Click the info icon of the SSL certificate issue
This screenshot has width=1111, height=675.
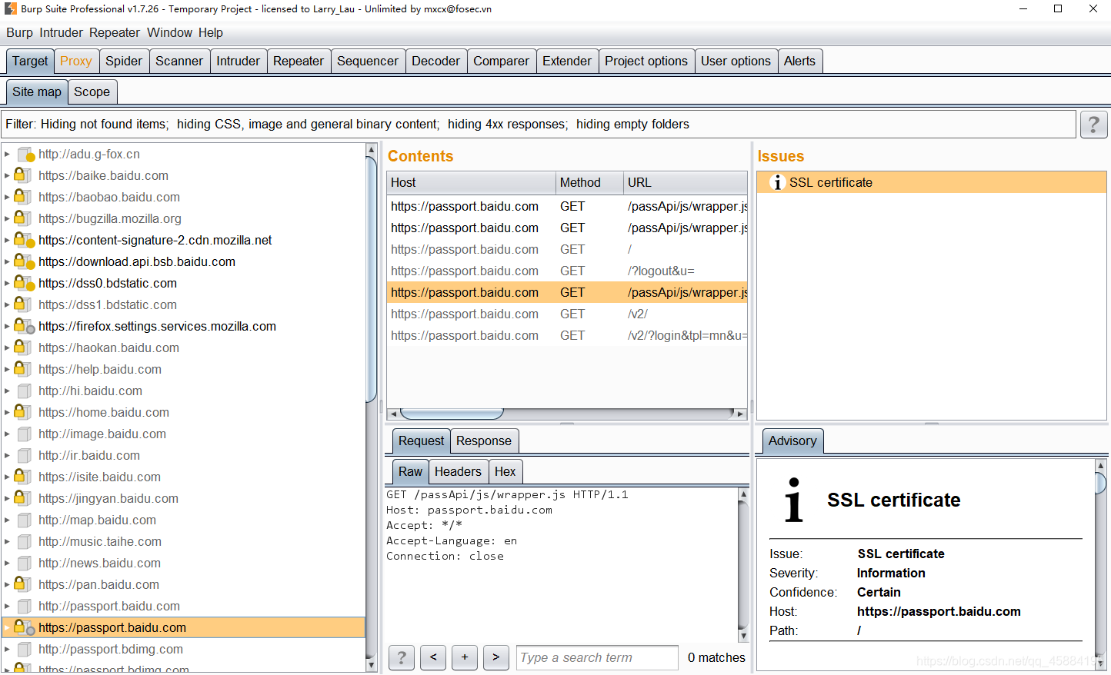777,182
